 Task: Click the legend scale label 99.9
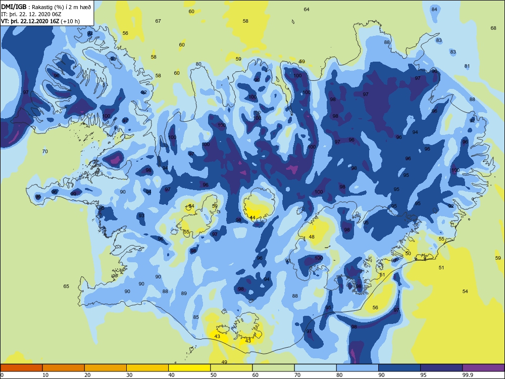click(x=468, y=375)
